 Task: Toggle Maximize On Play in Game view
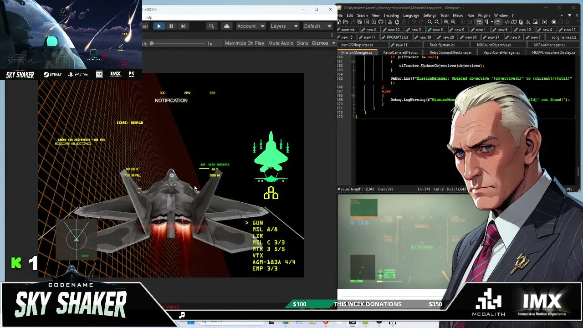[x=244, y=43]
